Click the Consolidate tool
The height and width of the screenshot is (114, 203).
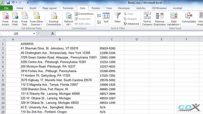click(189, 18)
